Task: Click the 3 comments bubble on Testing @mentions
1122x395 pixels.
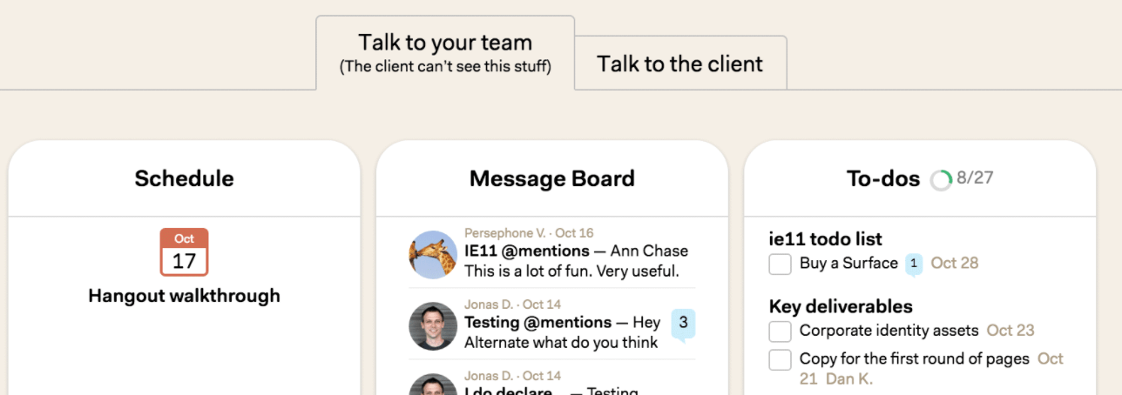Action: [x=683, y=324]
